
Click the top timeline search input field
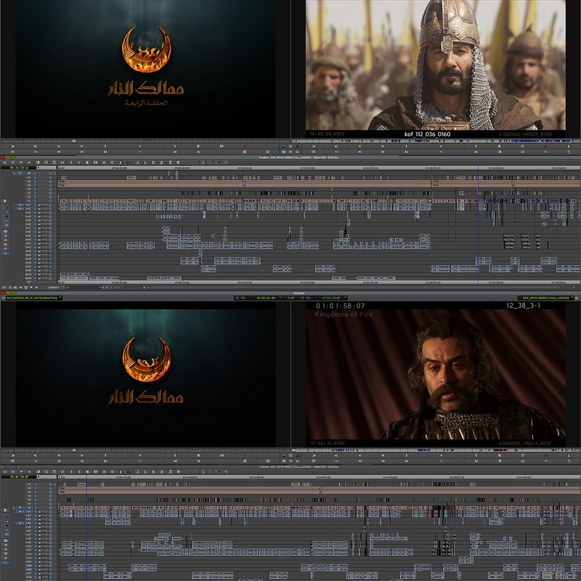(x=84, y=287)
